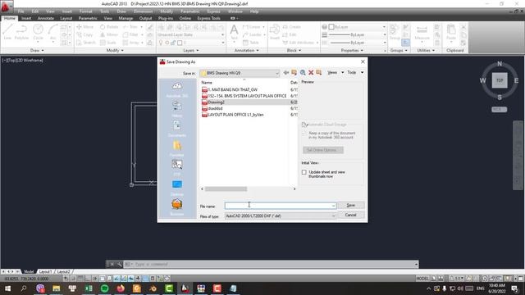Viewport: 525px width, 295px height.
Task: Switch to the Annotate ribbon tab
Action: [x=46, y=18]
